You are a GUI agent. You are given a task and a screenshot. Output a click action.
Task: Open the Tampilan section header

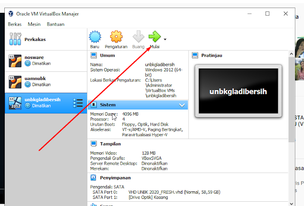[x=110, y=144]
